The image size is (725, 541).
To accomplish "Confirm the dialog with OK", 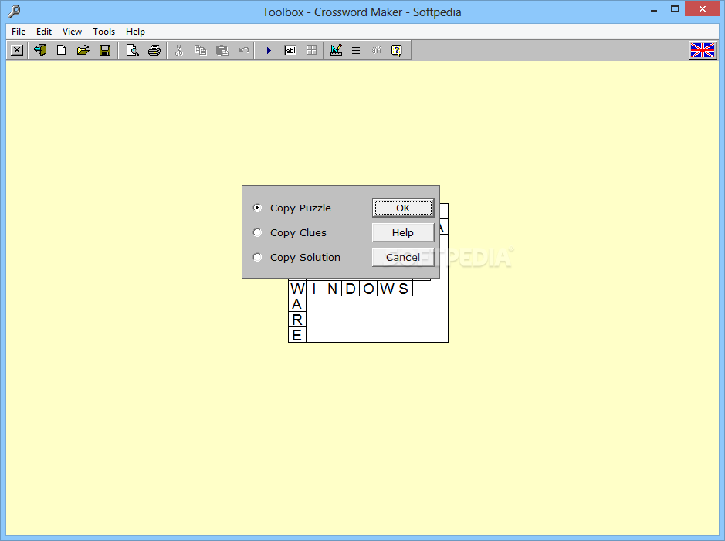I will 403,208.
